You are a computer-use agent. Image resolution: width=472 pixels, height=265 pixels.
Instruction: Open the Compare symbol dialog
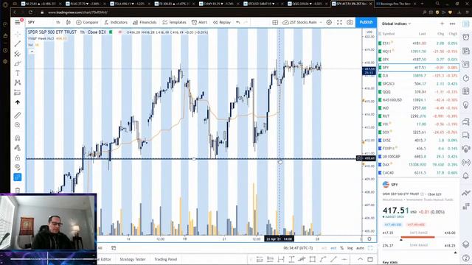87,22
